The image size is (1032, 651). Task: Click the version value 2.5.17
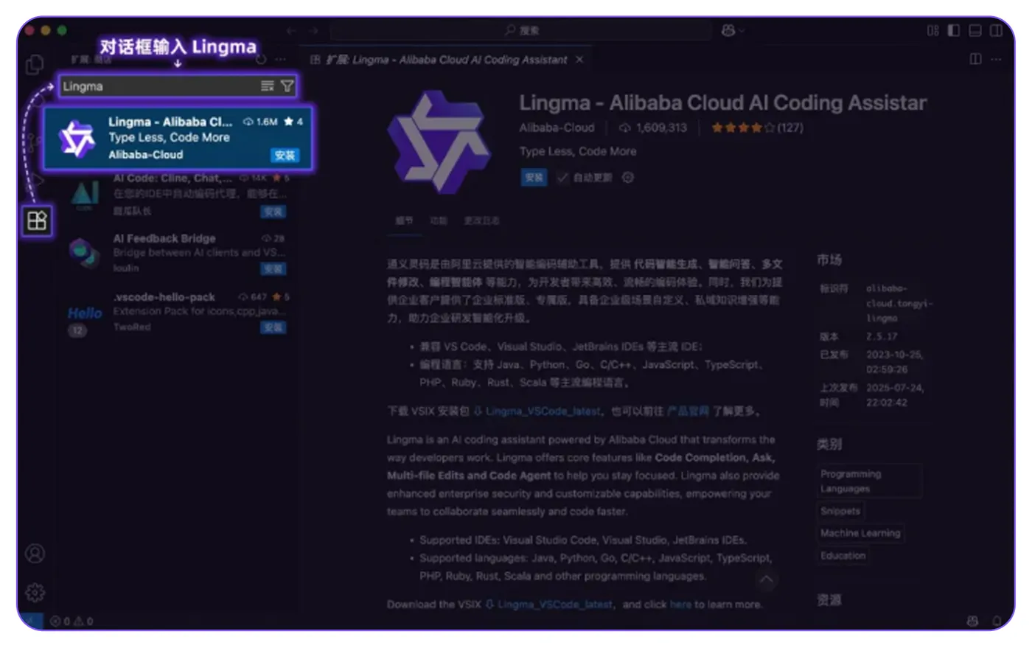click(882, 336)
